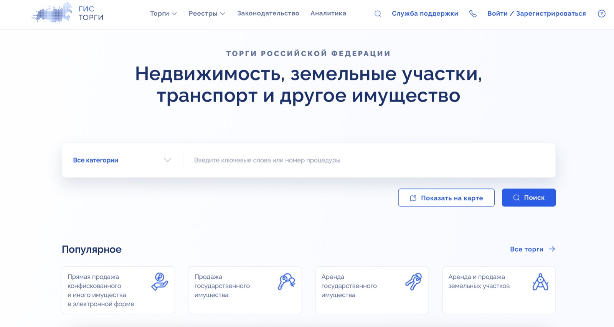Open help question mark icon
Viewport: 614px width, 327px height.
point(602,14)
